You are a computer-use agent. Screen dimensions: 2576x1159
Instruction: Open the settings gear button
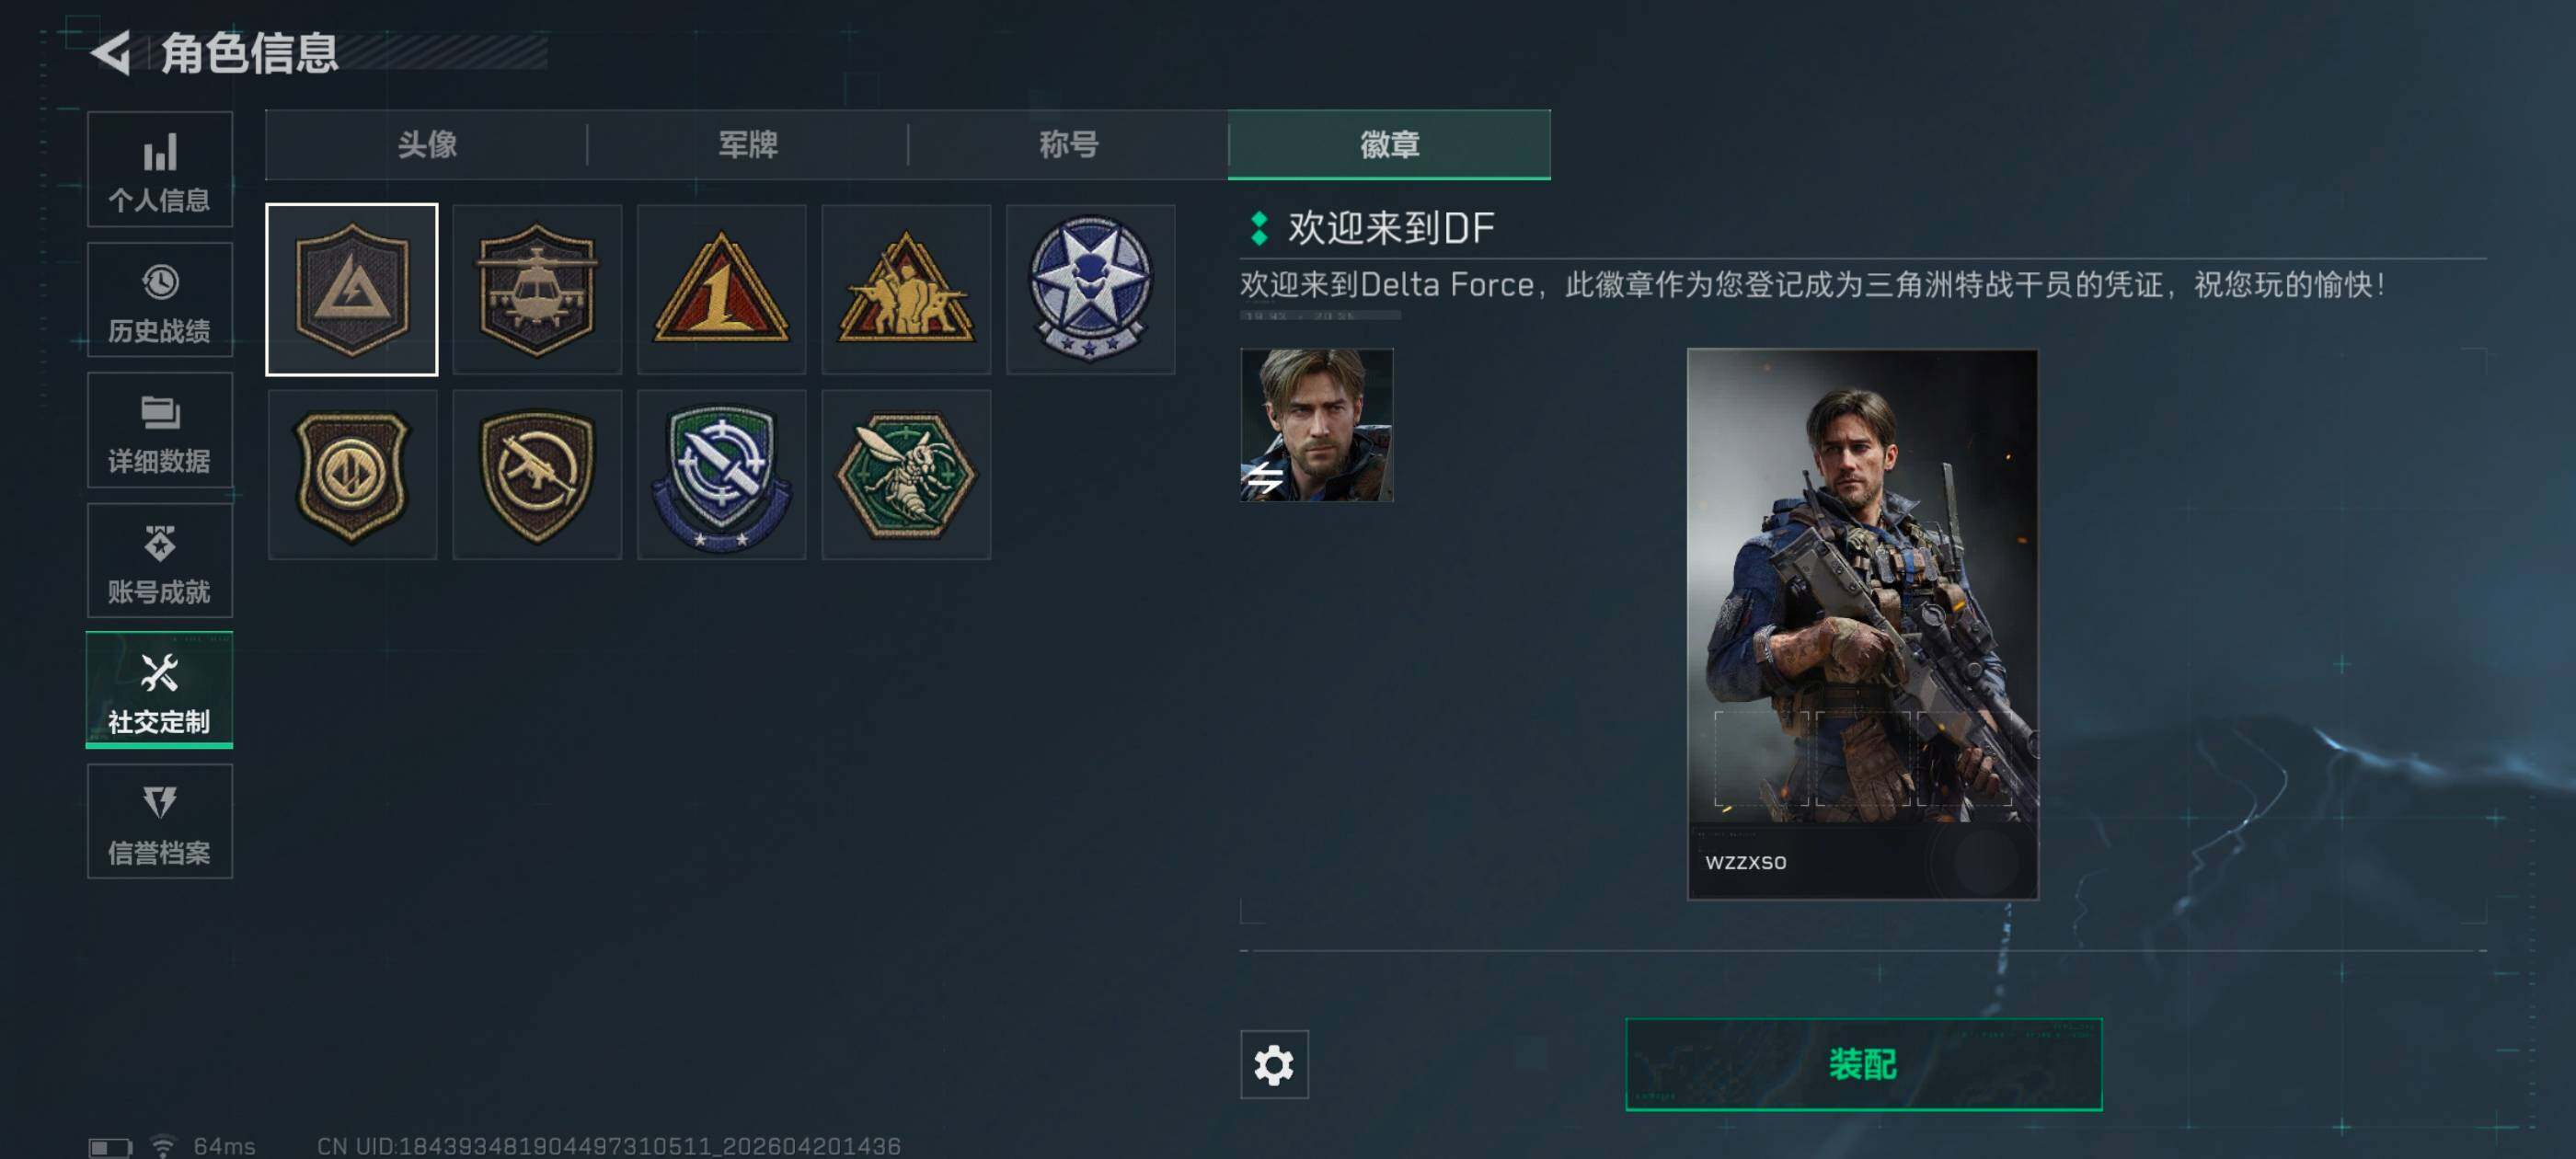(1274, 1064)
